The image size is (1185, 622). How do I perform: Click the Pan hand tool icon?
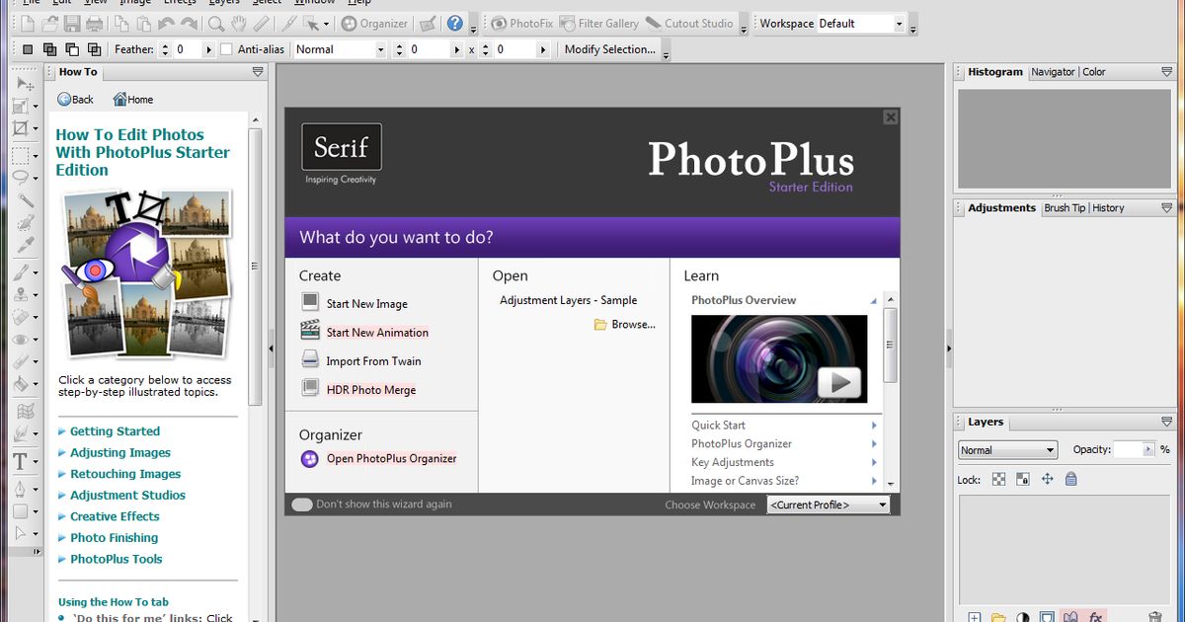click(238, 24)
